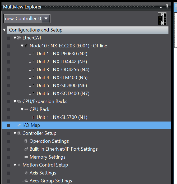
Task: Click the Memory Settings chip icon
Action: 26,157
